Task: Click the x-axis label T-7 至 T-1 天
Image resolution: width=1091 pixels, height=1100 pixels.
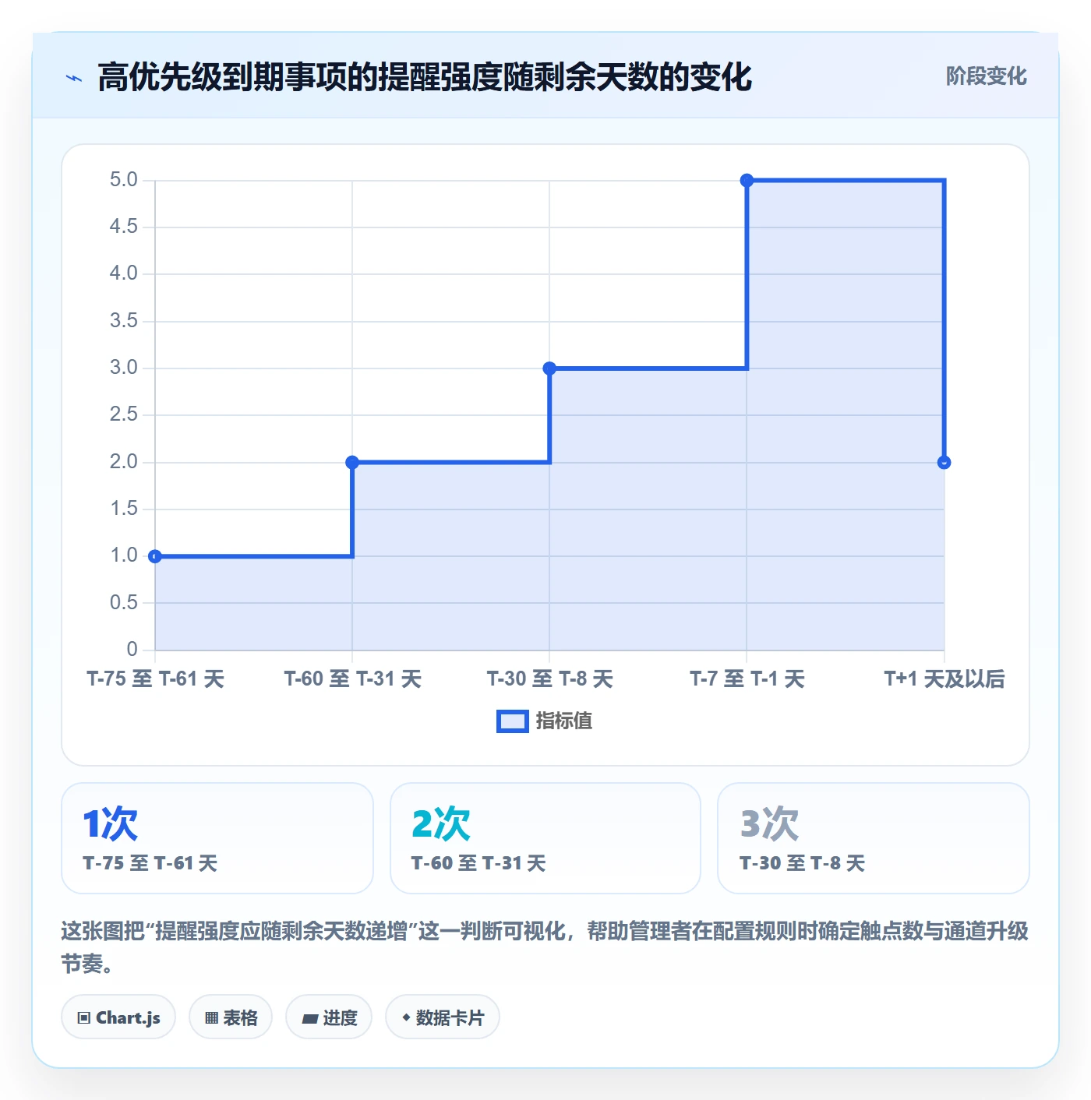Action: pos(747,679)
